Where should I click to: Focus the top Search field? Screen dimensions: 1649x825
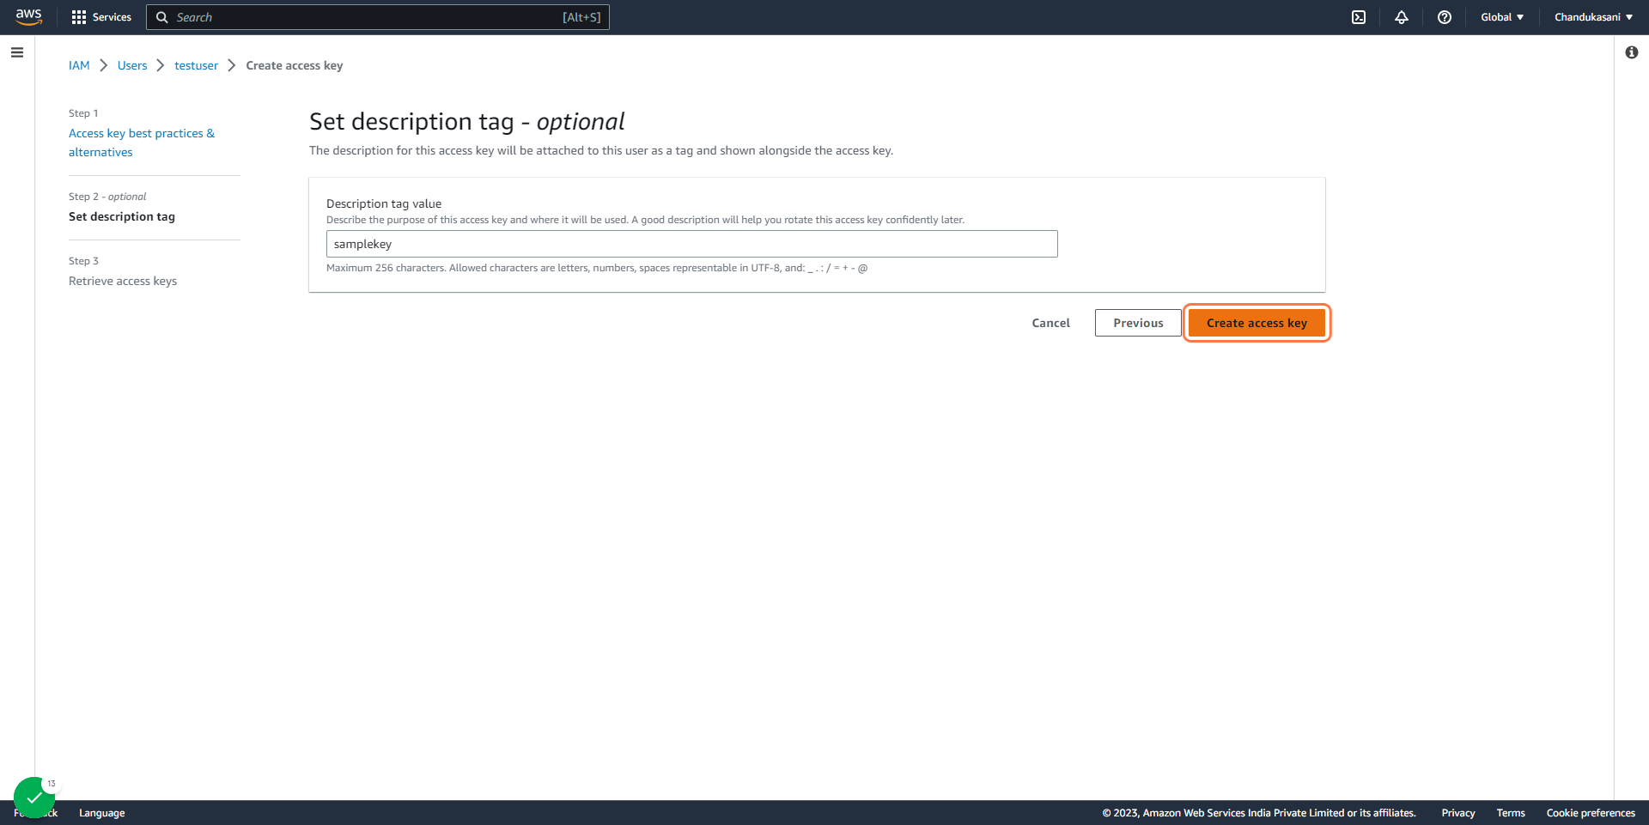378,17
